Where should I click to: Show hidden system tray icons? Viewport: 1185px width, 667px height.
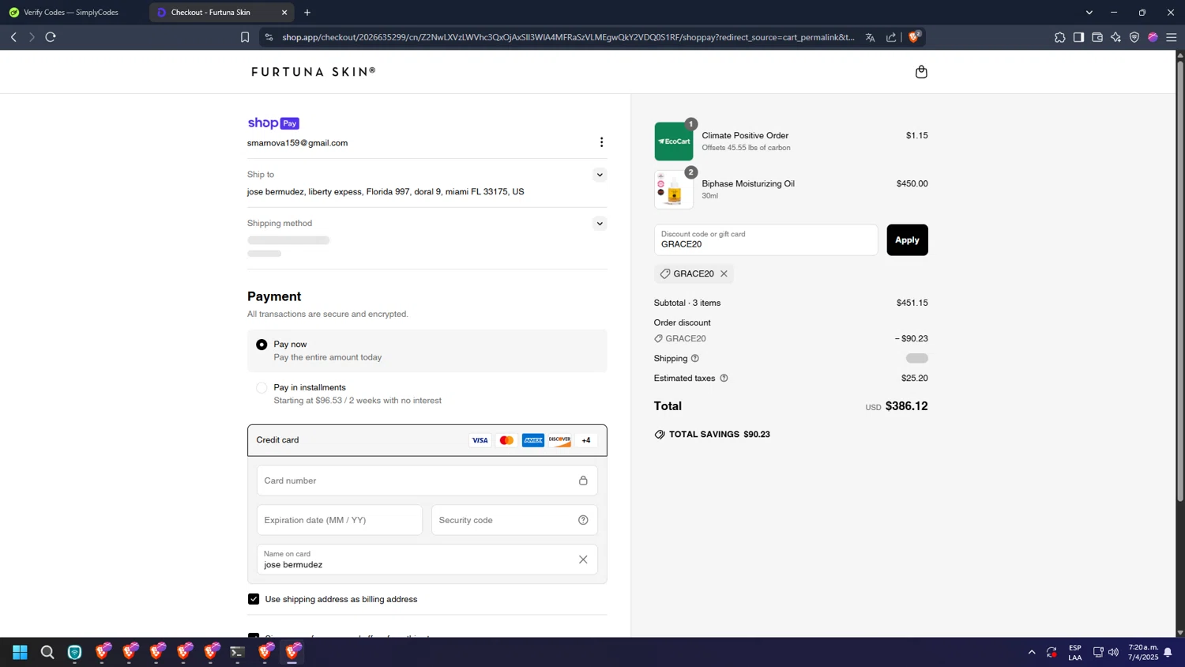coord(1032,652)
